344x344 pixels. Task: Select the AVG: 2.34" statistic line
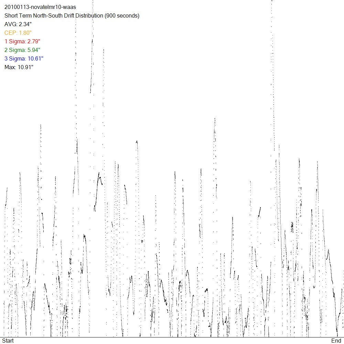click(18, 24)
